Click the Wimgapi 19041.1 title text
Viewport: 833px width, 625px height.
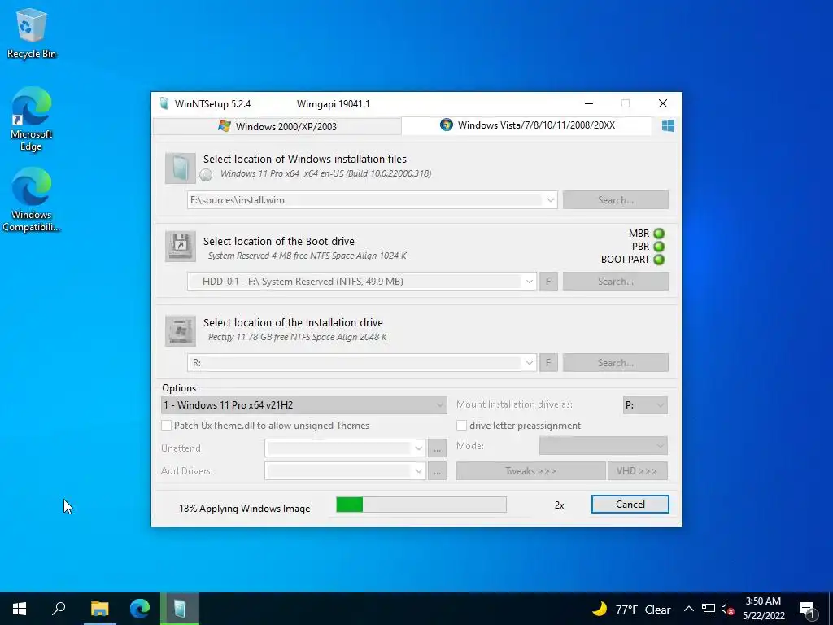333,104
